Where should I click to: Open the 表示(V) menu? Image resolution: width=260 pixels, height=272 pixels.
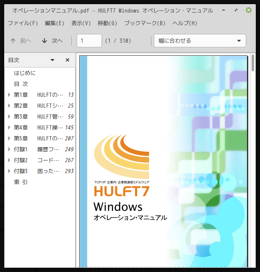81,23
